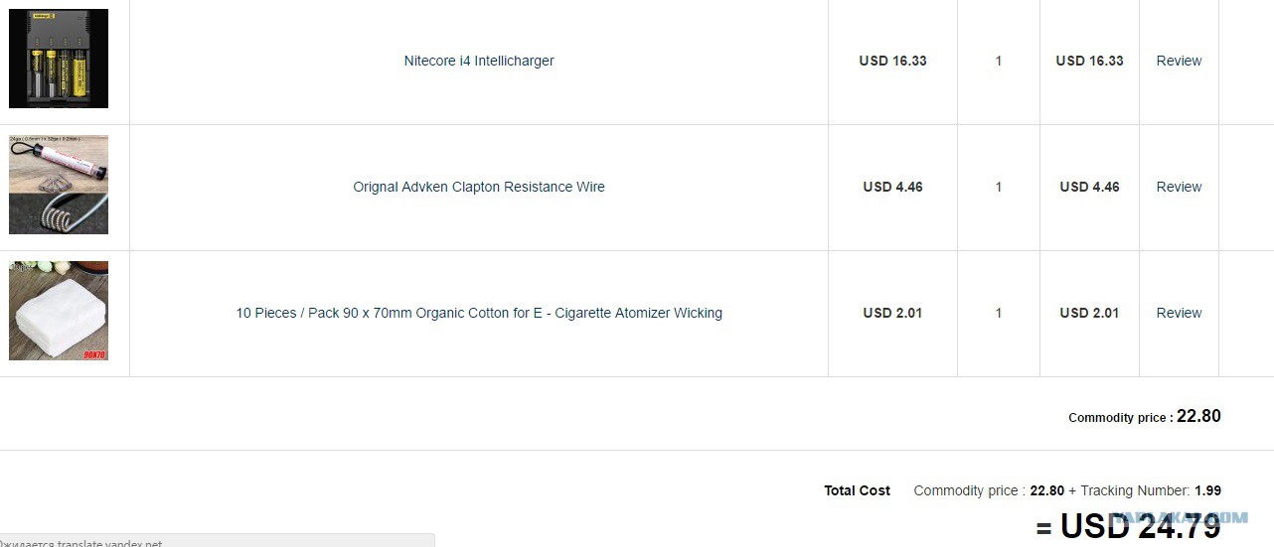This screenshot has width=1274, height=547.
Task: Select the grand total USD 24.79
Action: click(1128, 525)
